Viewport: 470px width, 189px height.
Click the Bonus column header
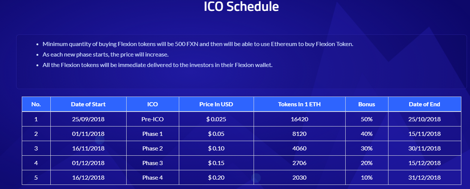click(x=367, y=104)
